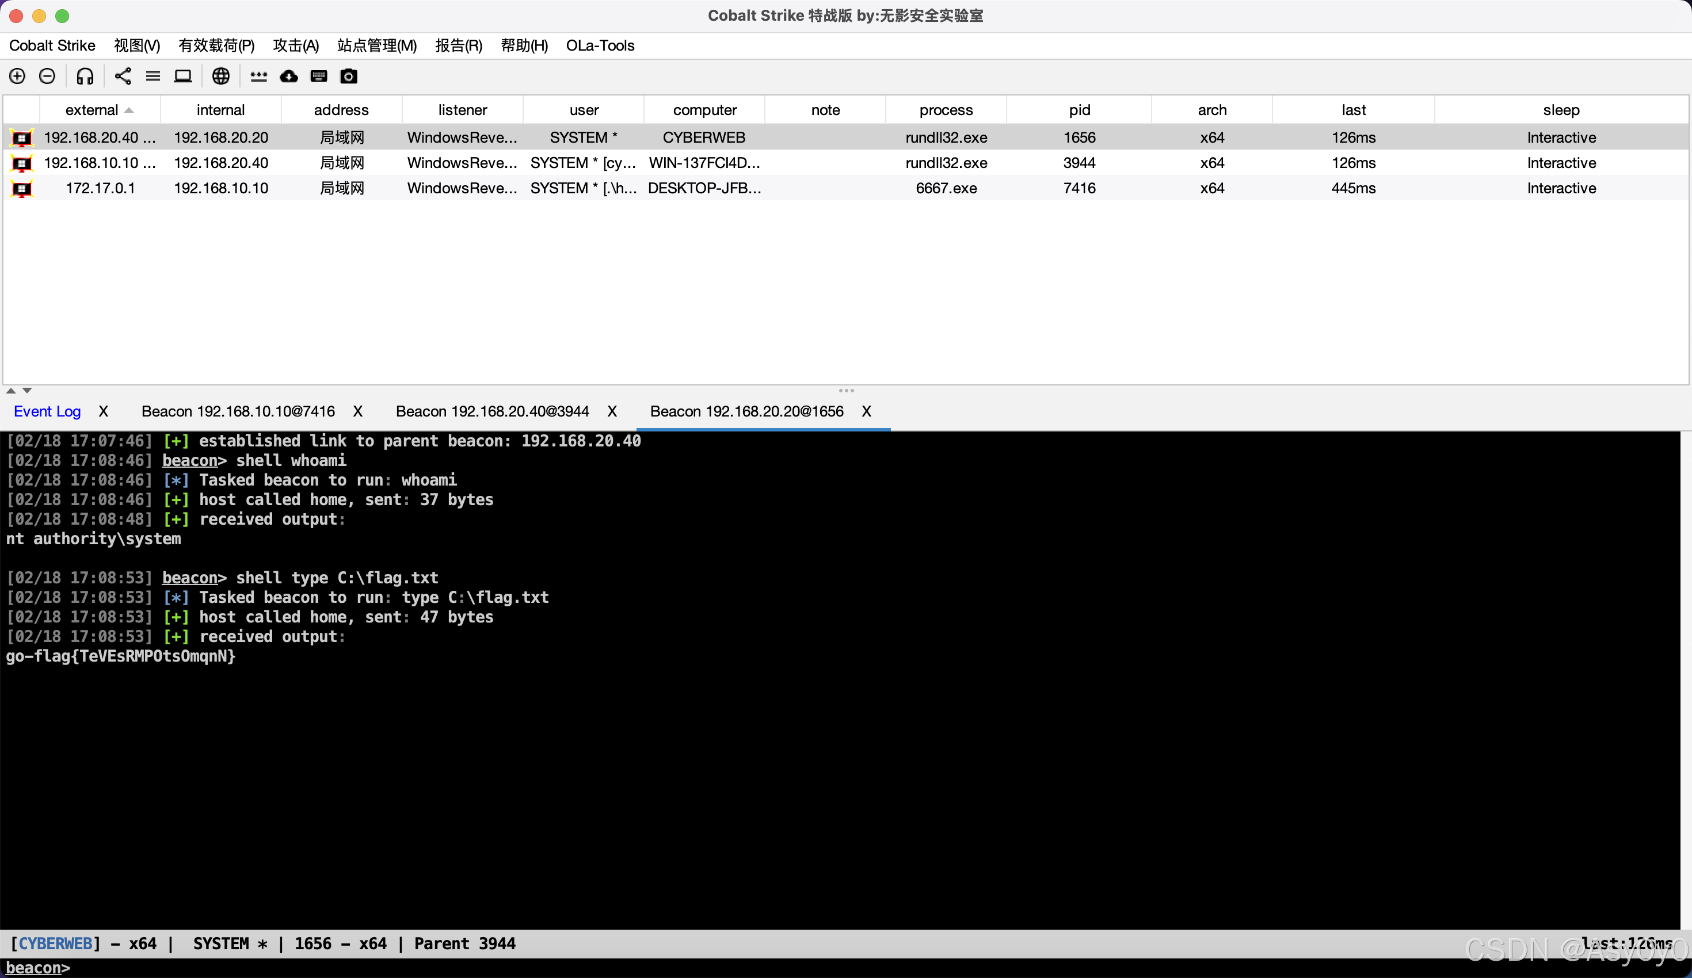Switch to the Event Log tab
The width and height of the screenshot is (1692, 978).
pyautogui.click(x=47, y=411)
